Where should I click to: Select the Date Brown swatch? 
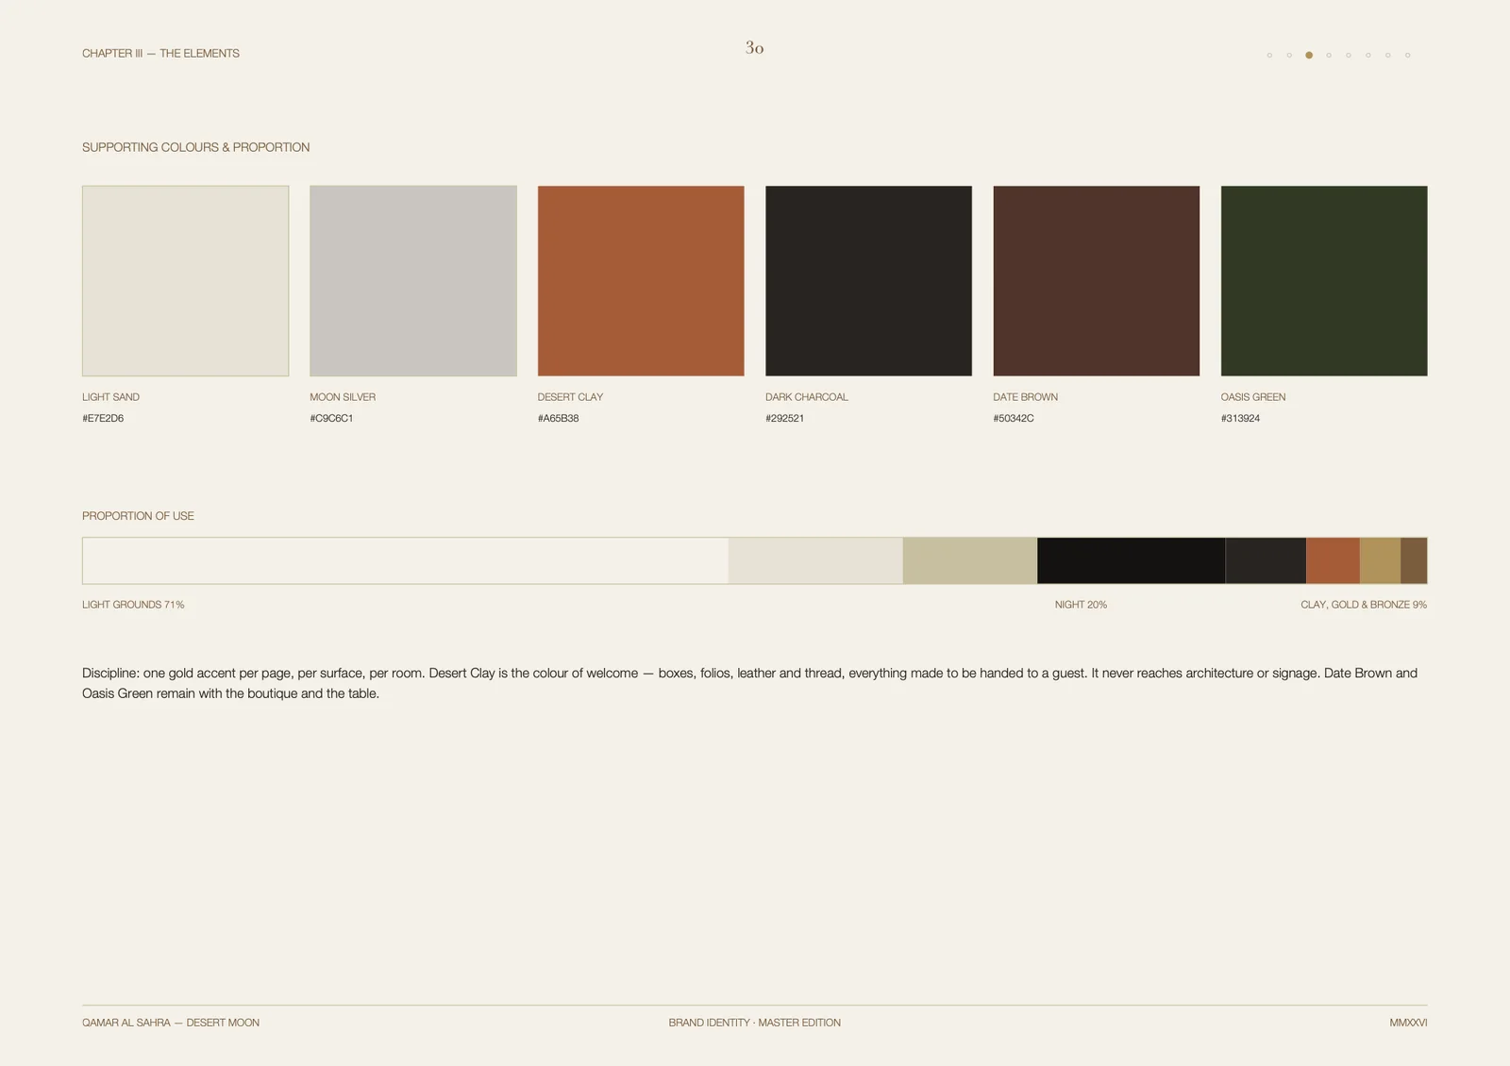point(1097,280)
